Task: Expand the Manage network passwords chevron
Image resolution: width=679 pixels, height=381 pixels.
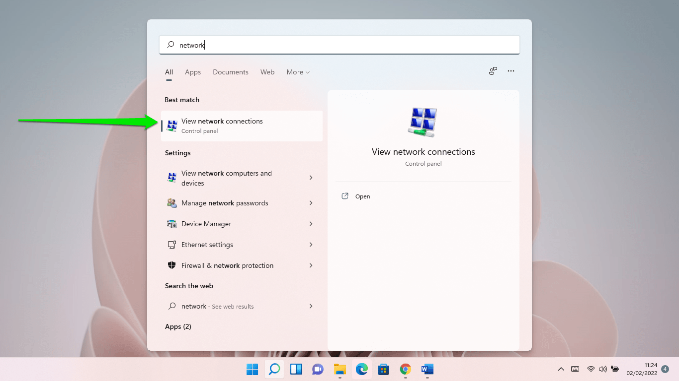Action: (311, 203)
